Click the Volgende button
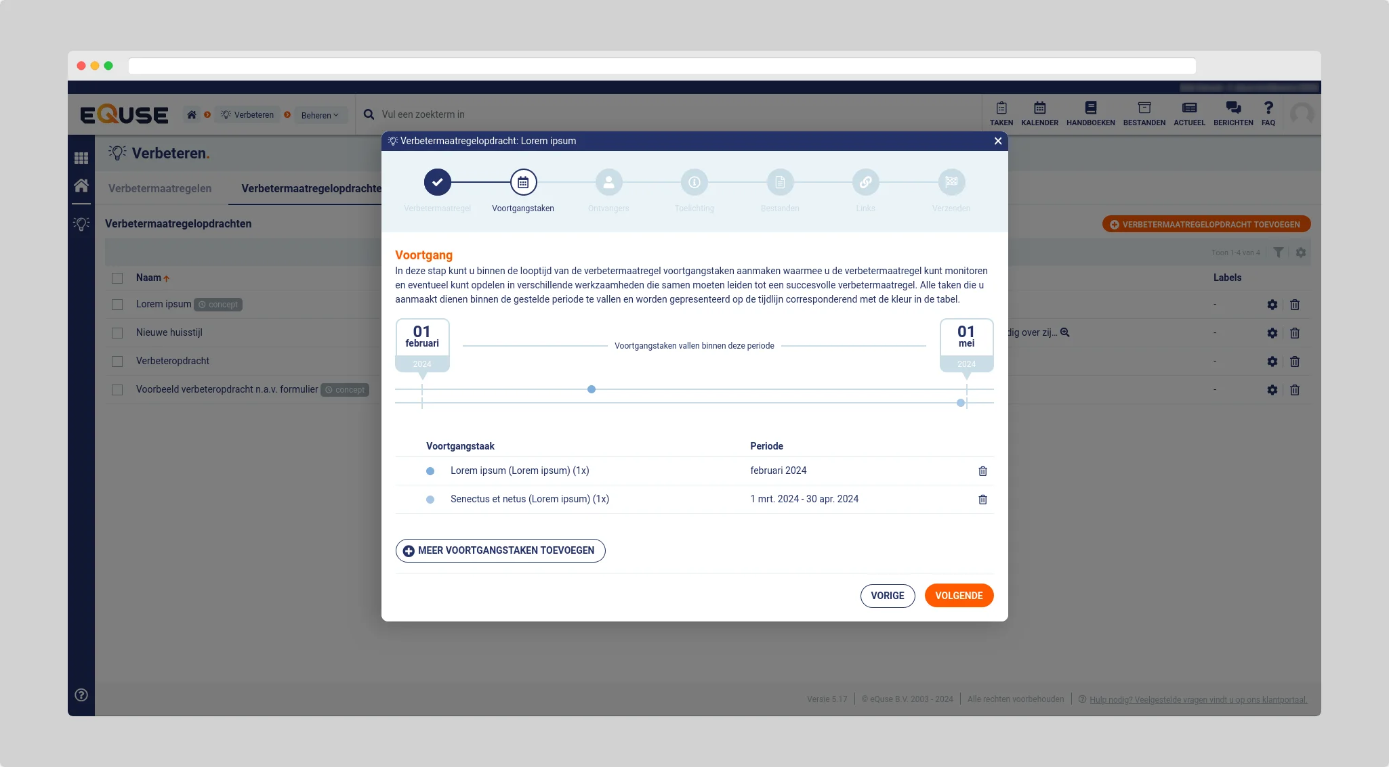The height and width of the screenshot is (767, 1389). pyautogui.click(x=958, y=596)
